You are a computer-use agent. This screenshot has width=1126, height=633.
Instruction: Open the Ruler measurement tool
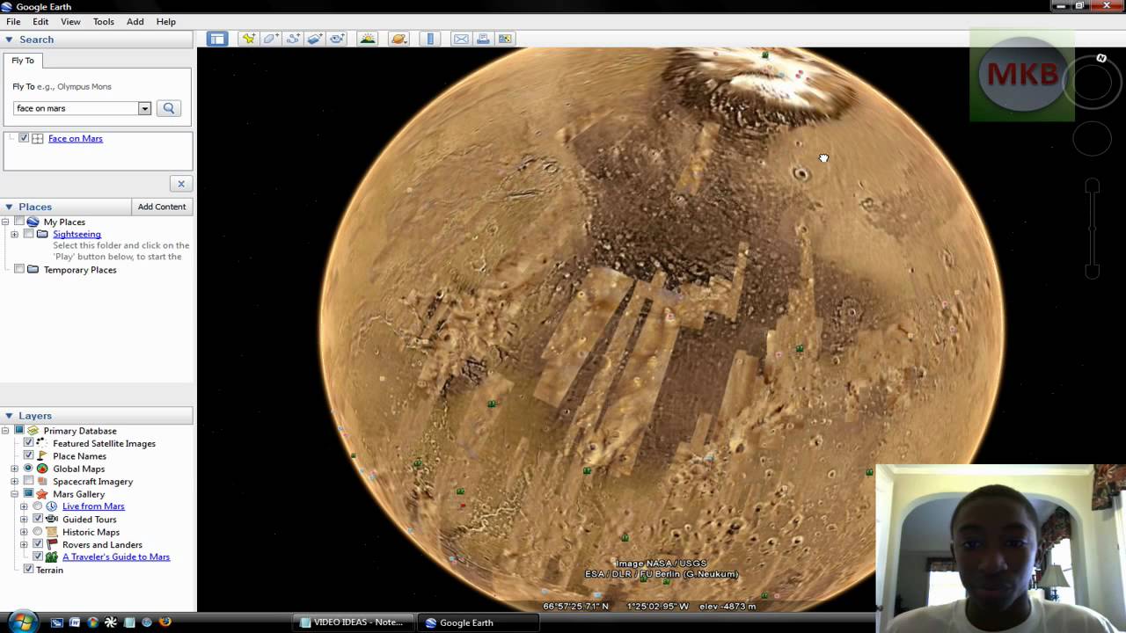point(429,39)
